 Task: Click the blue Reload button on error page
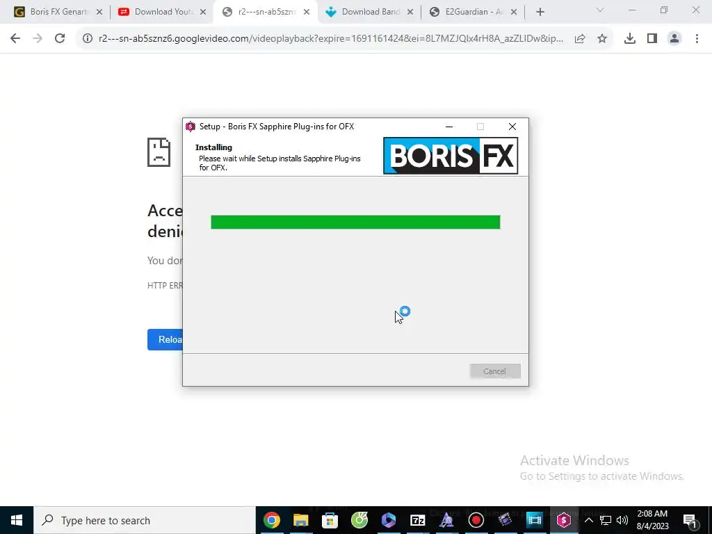pos(165,339)
